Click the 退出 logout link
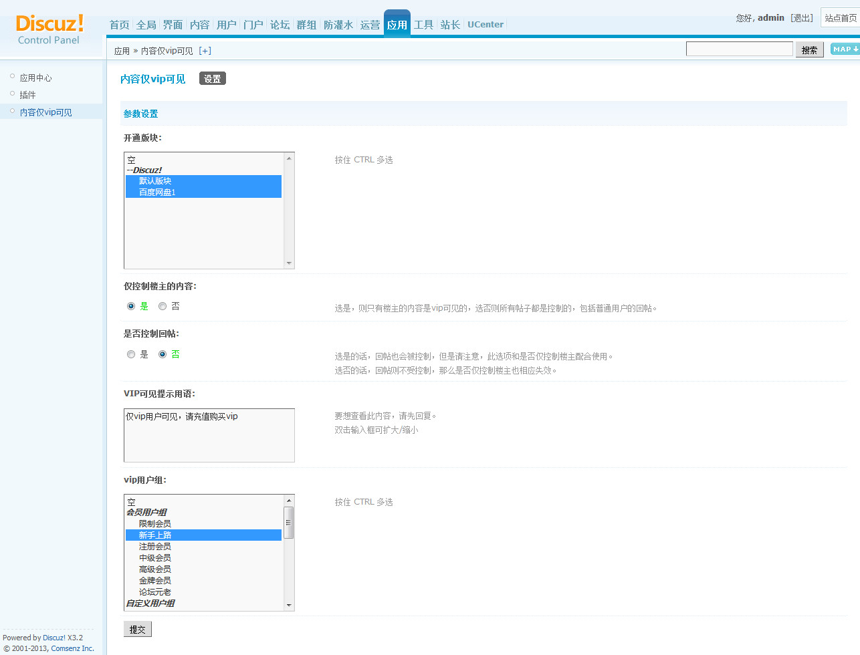 click(802, 18)
